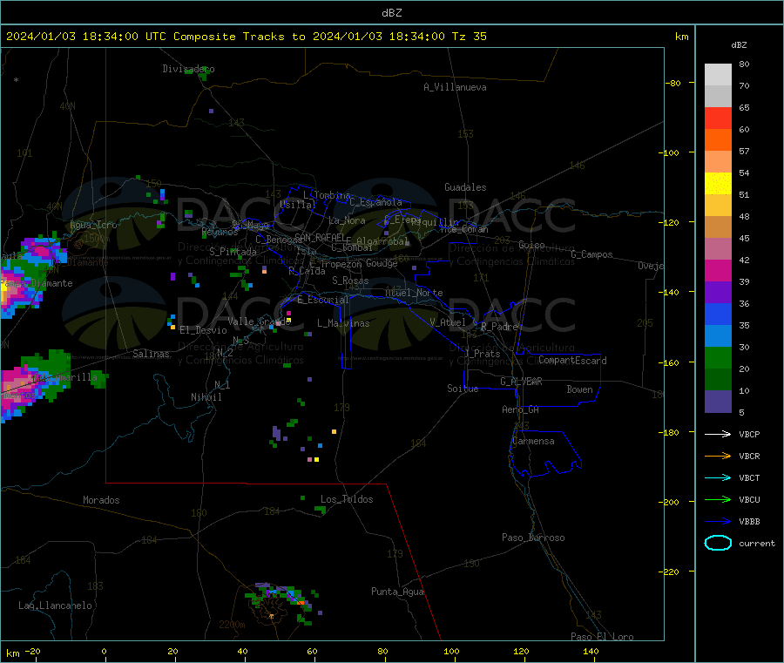The image size is (784, 663).
Task: Click the Paso_Barroso location label
Action: [533, 538]
